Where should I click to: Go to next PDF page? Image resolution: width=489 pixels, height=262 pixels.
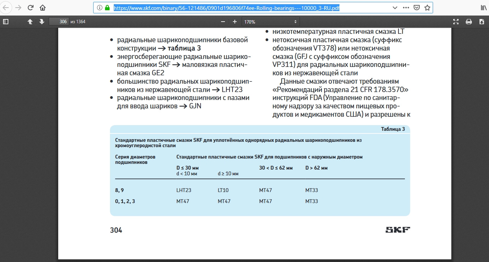41,22
